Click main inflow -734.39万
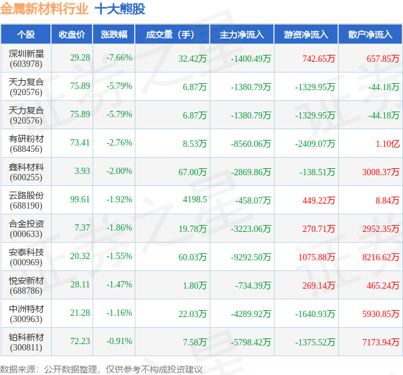 [253, 286]
